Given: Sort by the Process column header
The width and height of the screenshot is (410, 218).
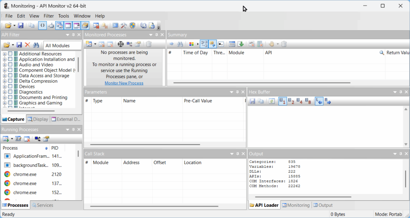Looking at the screenshot, I should (x=25, y=148).
